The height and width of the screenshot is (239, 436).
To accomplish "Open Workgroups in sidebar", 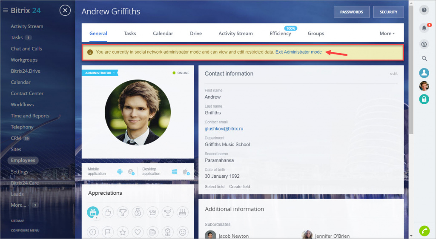I will [x=24, y=60].
